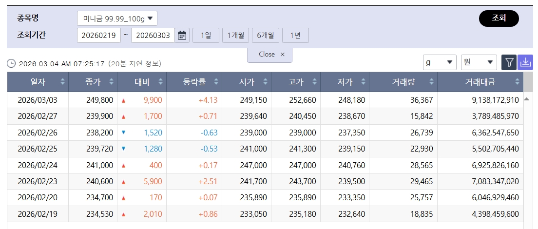
Task: Sort by 종가 column arrows
Action: point(112,82)
